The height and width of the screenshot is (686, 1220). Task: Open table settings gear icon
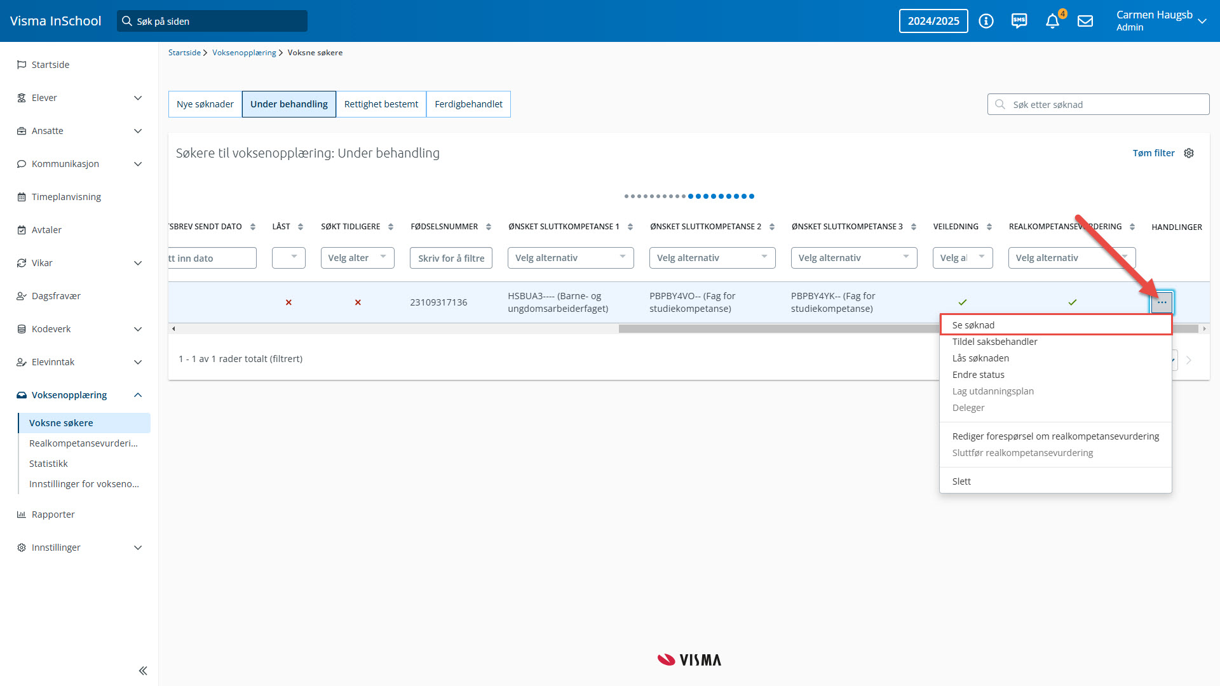pos(1189,153)
